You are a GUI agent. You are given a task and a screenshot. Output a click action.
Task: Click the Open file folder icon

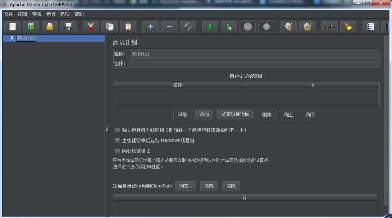coord(50,27)
